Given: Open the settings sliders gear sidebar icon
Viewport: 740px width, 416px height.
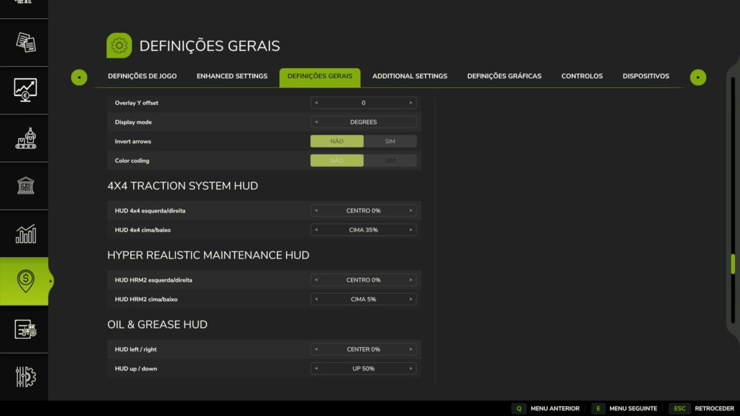Looking at the screenshot, I should (25, 377).
